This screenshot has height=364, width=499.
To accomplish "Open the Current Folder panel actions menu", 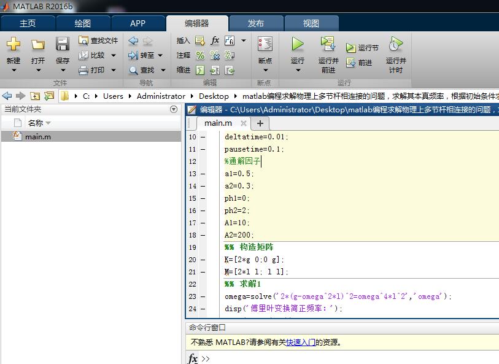I will [x=174, y=109].
